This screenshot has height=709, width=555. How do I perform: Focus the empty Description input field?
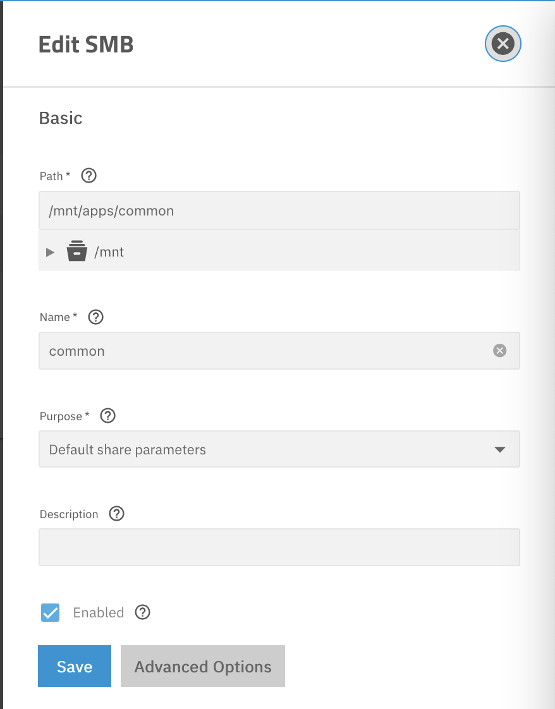pos(279,547)
